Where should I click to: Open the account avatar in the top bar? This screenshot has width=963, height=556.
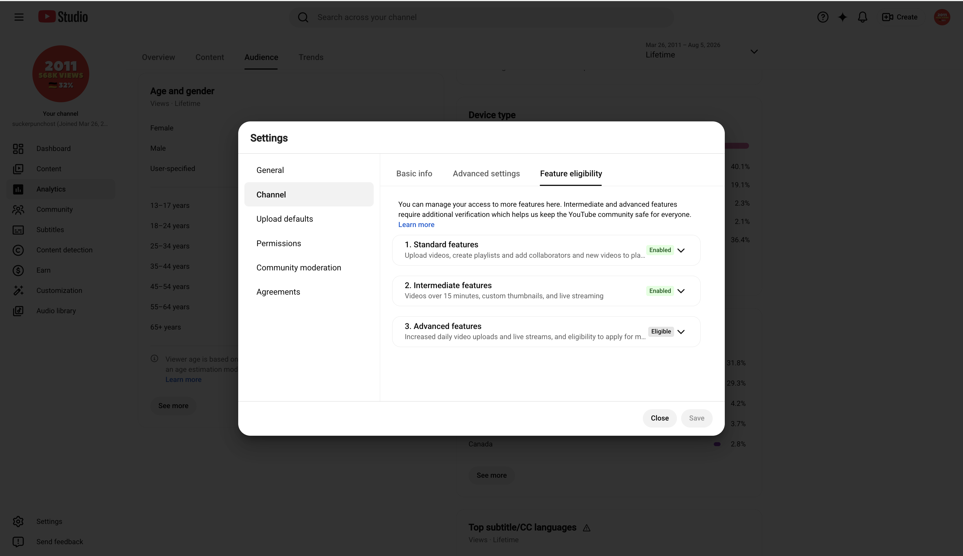click(942, 17)
